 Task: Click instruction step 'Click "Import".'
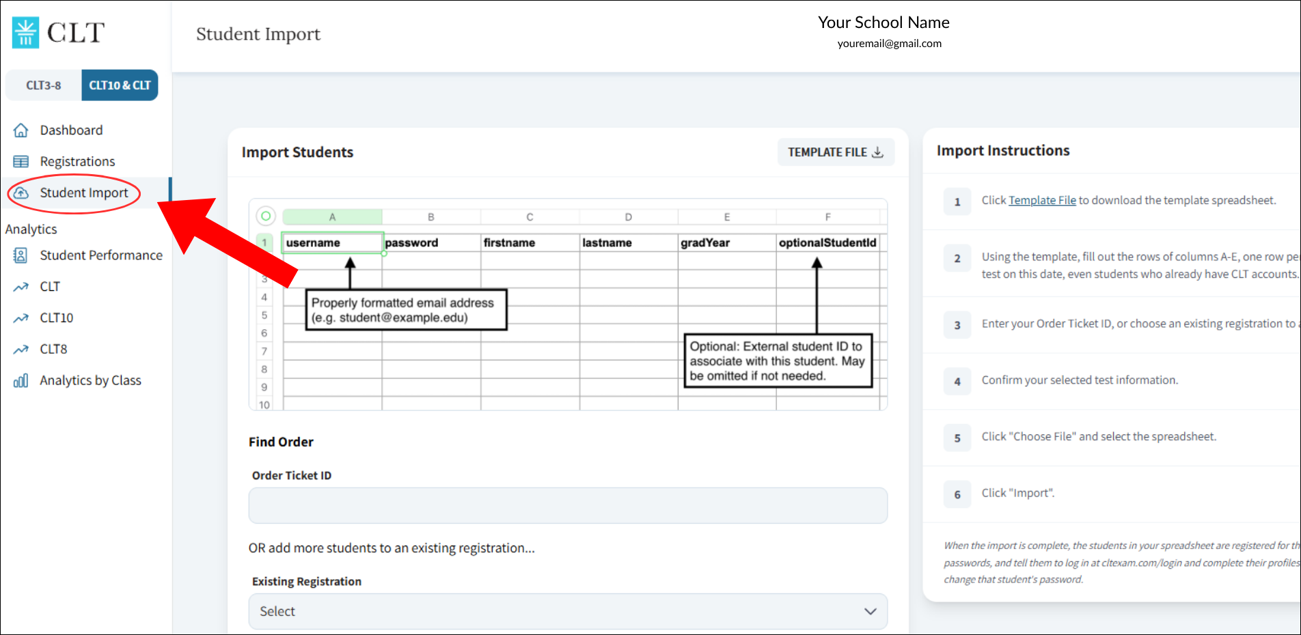tap(1018, 493)
